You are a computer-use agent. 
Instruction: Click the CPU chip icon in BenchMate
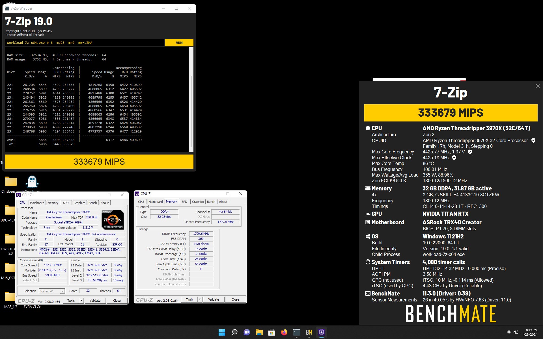point(368,128)
